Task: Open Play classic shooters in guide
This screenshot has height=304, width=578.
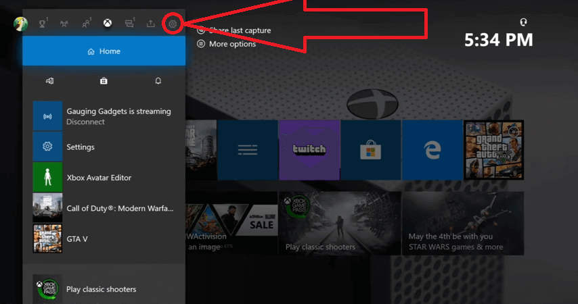Action: point(103,289)
